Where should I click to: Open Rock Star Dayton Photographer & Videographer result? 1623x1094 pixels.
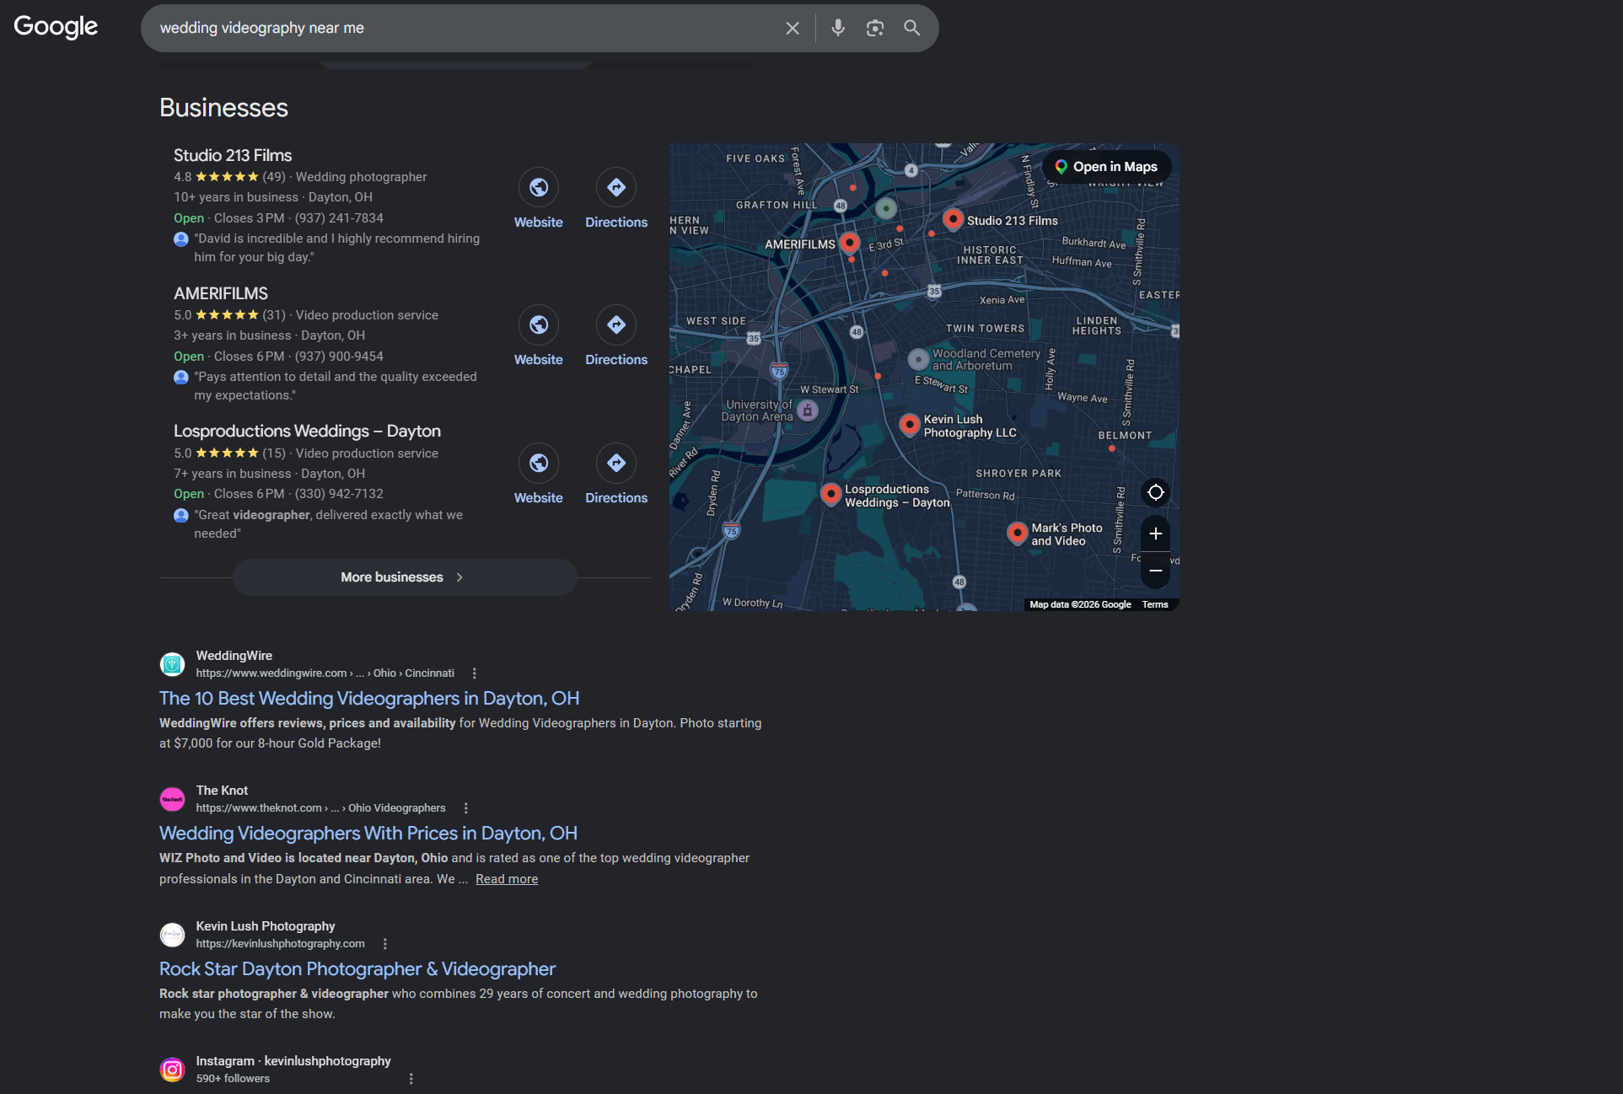coord(357,968)
